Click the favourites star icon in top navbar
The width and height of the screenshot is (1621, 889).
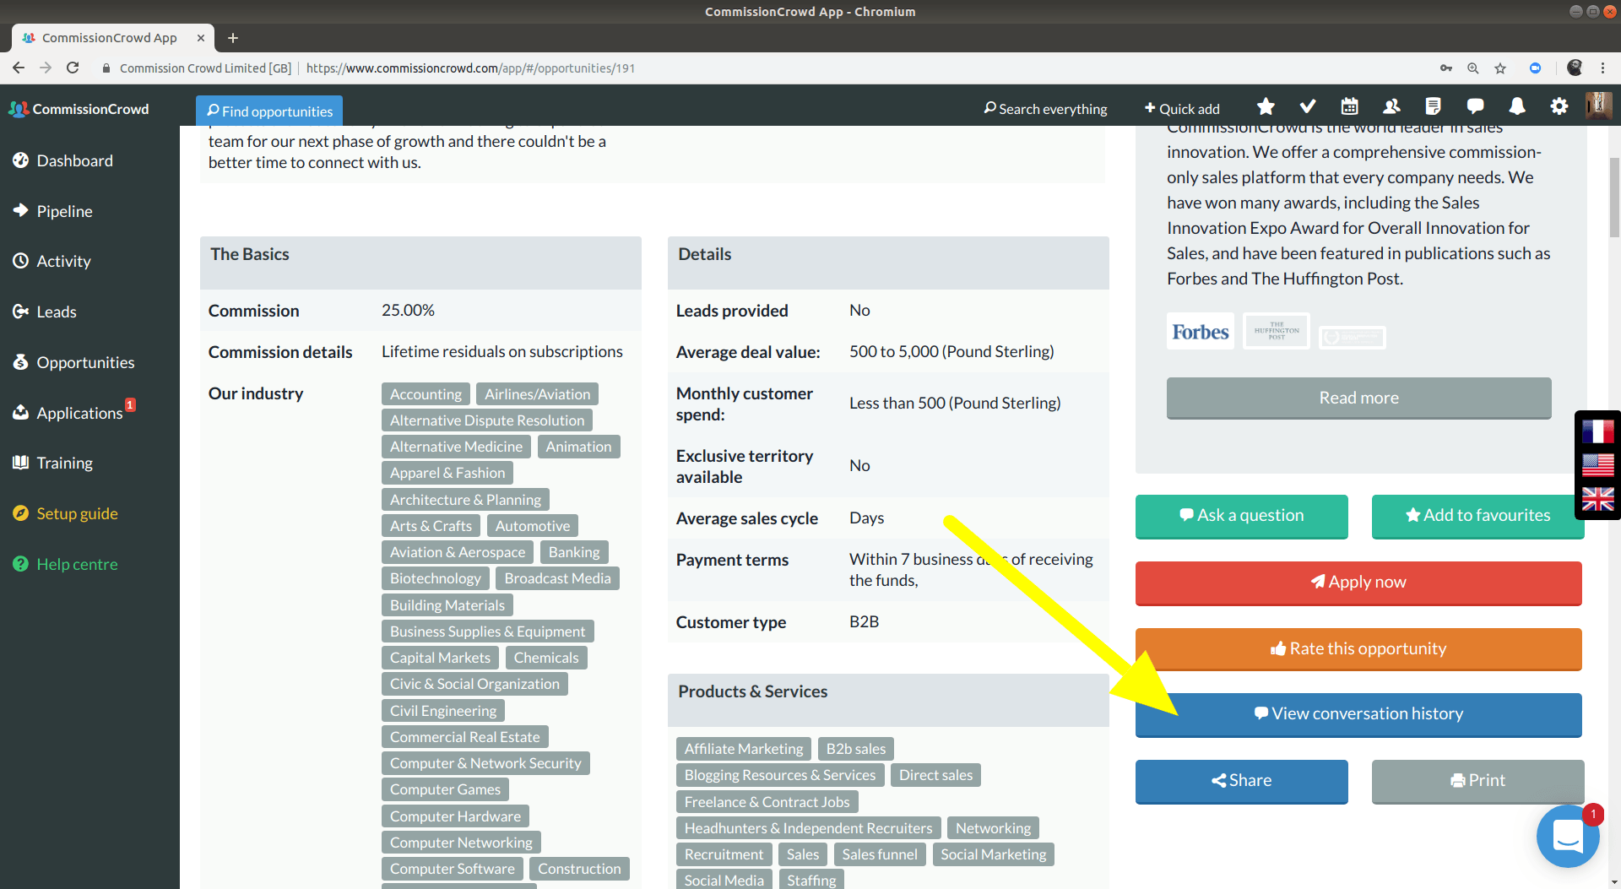pyautogui.click(x=1265, y=107)
